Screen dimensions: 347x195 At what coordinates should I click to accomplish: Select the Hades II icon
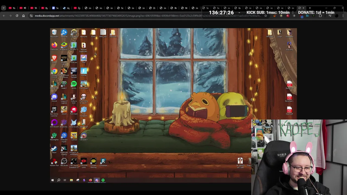click(x=64, y=85)
